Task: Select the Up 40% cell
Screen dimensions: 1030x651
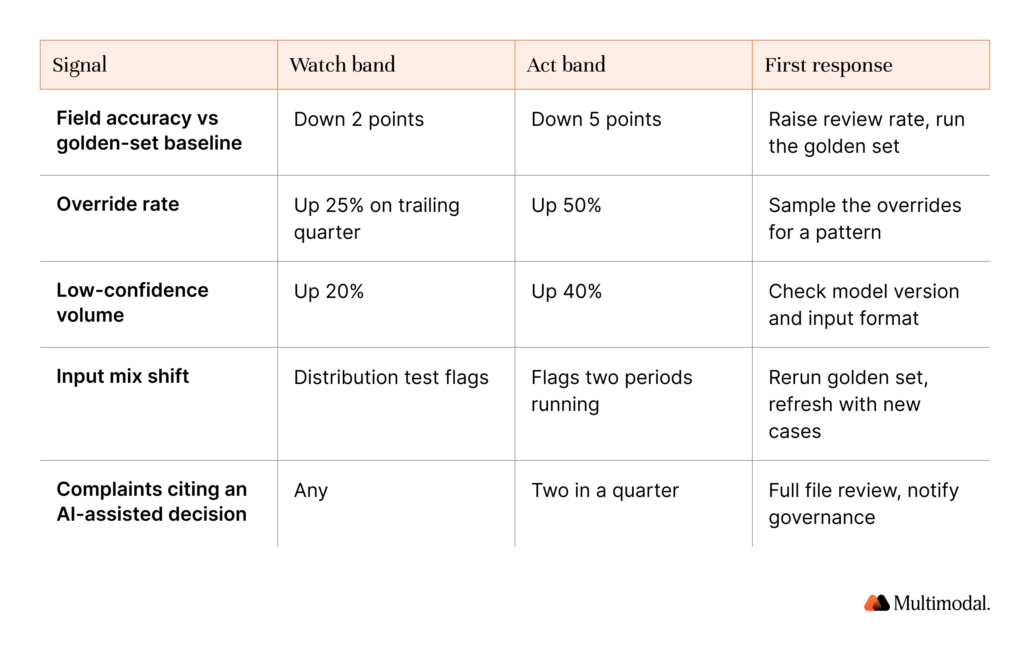Action: (566, 292)
